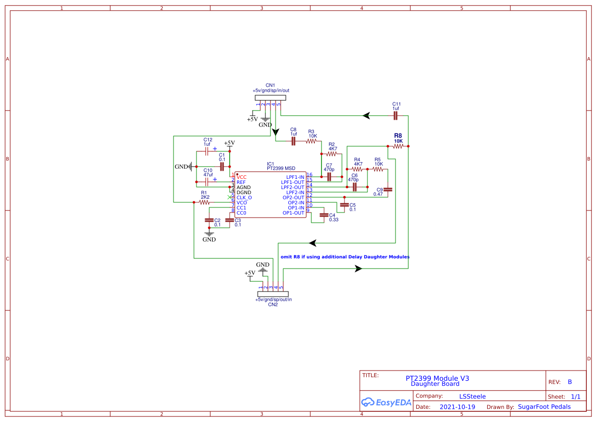Click the no-connect flag on CLK_O pin 5
597x422 pixels.
point(229,197)
